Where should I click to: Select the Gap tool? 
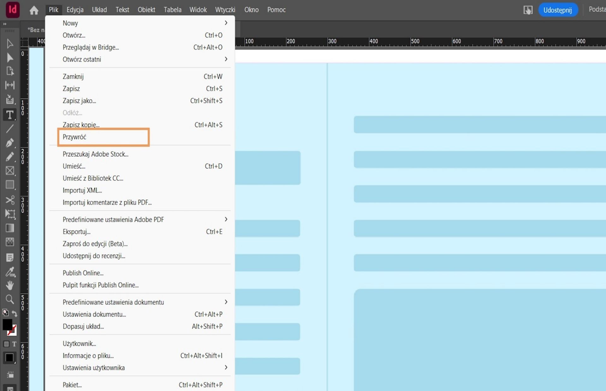[9, 85]
